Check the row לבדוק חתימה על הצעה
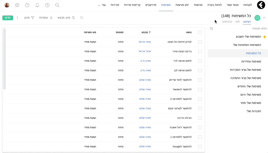Image resolution: width=268 pixels, height=153 pixels. coord(200,42)
